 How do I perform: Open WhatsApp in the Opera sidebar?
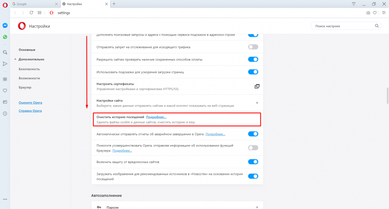pos(5,37)
